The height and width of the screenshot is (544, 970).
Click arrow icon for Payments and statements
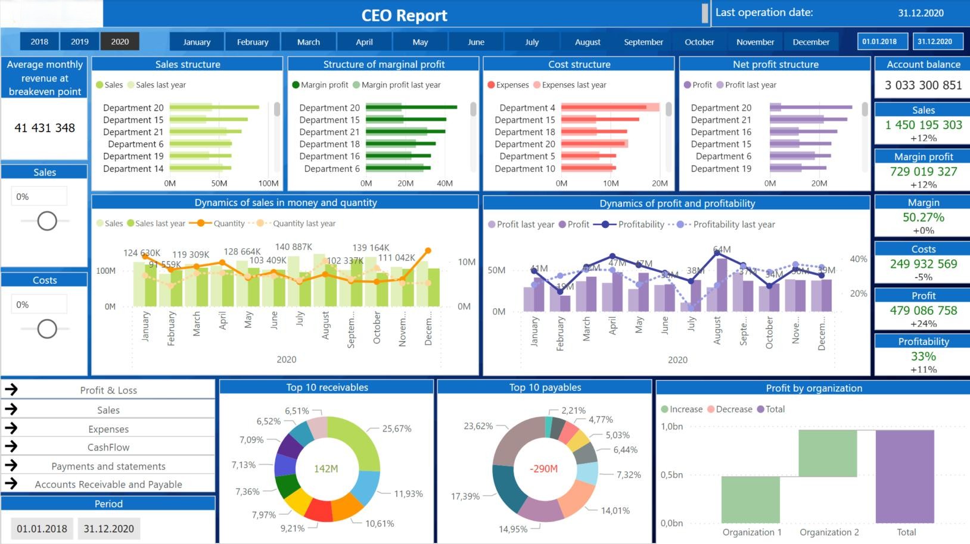point(11,465)
